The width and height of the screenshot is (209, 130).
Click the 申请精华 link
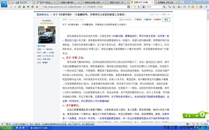(x=157, y=19)
